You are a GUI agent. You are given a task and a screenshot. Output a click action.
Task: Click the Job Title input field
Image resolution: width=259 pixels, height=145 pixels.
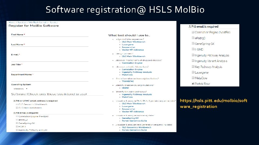point(50,69)
